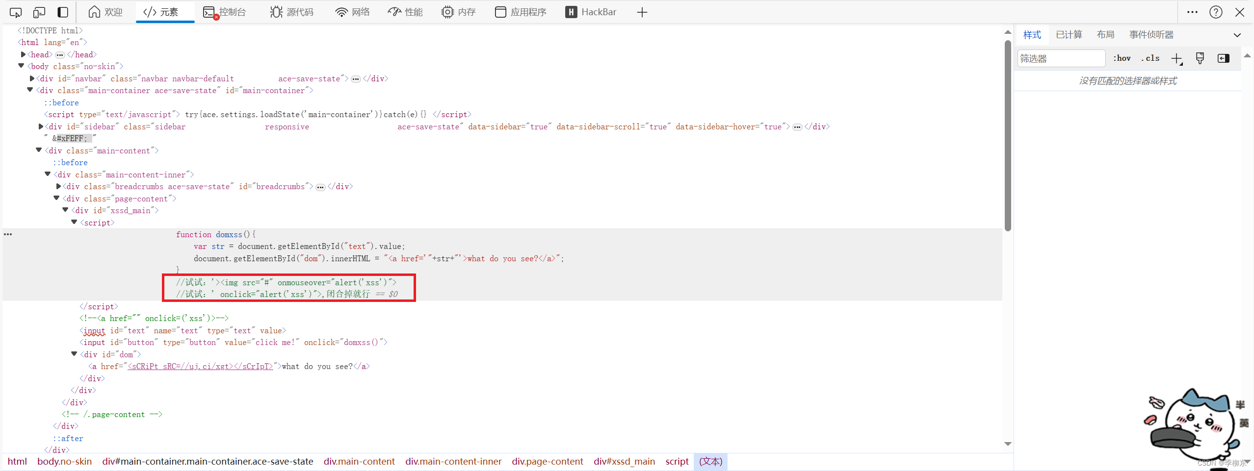Open the 欢迎 welcome tab

point(105,12)
